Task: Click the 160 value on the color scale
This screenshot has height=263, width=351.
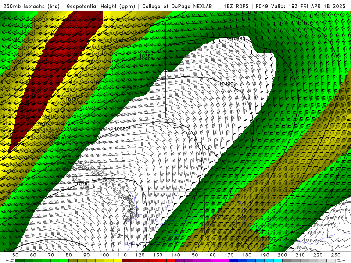Action: coord(211,255)
